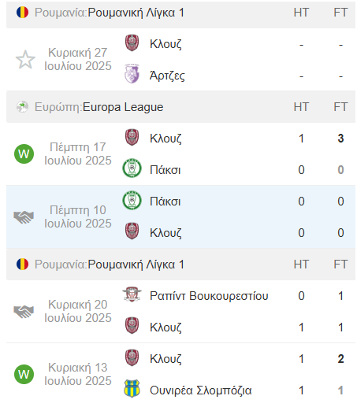Click the green W badge for 13 July match

24,374
